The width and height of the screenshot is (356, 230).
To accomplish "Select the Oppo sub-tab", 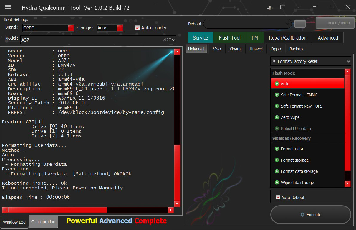I will coord(276,49).
